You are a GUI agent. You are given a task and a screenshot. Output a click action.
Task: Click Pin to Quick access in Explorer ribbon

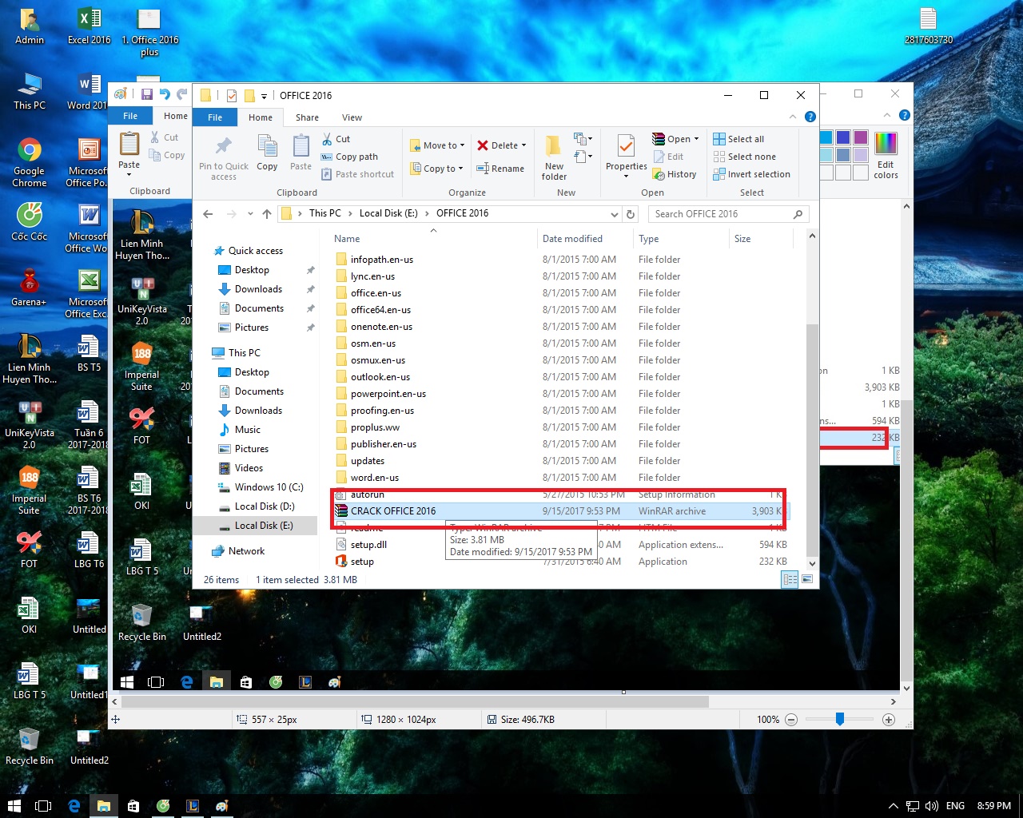(224, 157)
